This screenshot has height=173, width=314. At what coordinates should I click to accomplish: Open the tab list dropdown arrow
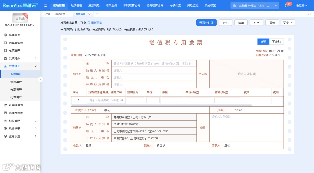pyautogui.click(x=97, y=14)
